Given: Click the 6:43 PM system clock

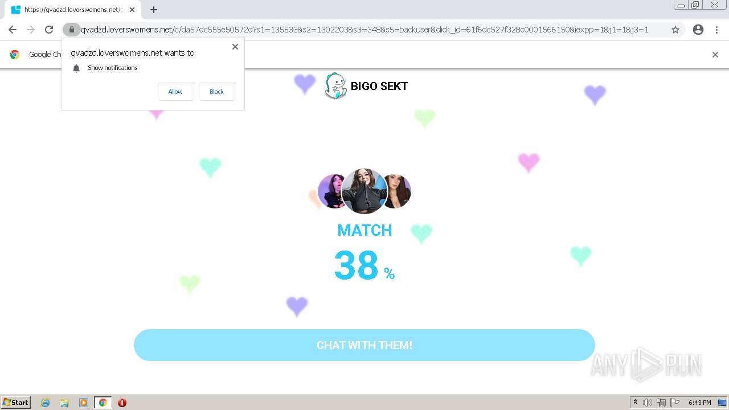Looking at the screenshot, I should pyautogui.click(x=699, y=403).
